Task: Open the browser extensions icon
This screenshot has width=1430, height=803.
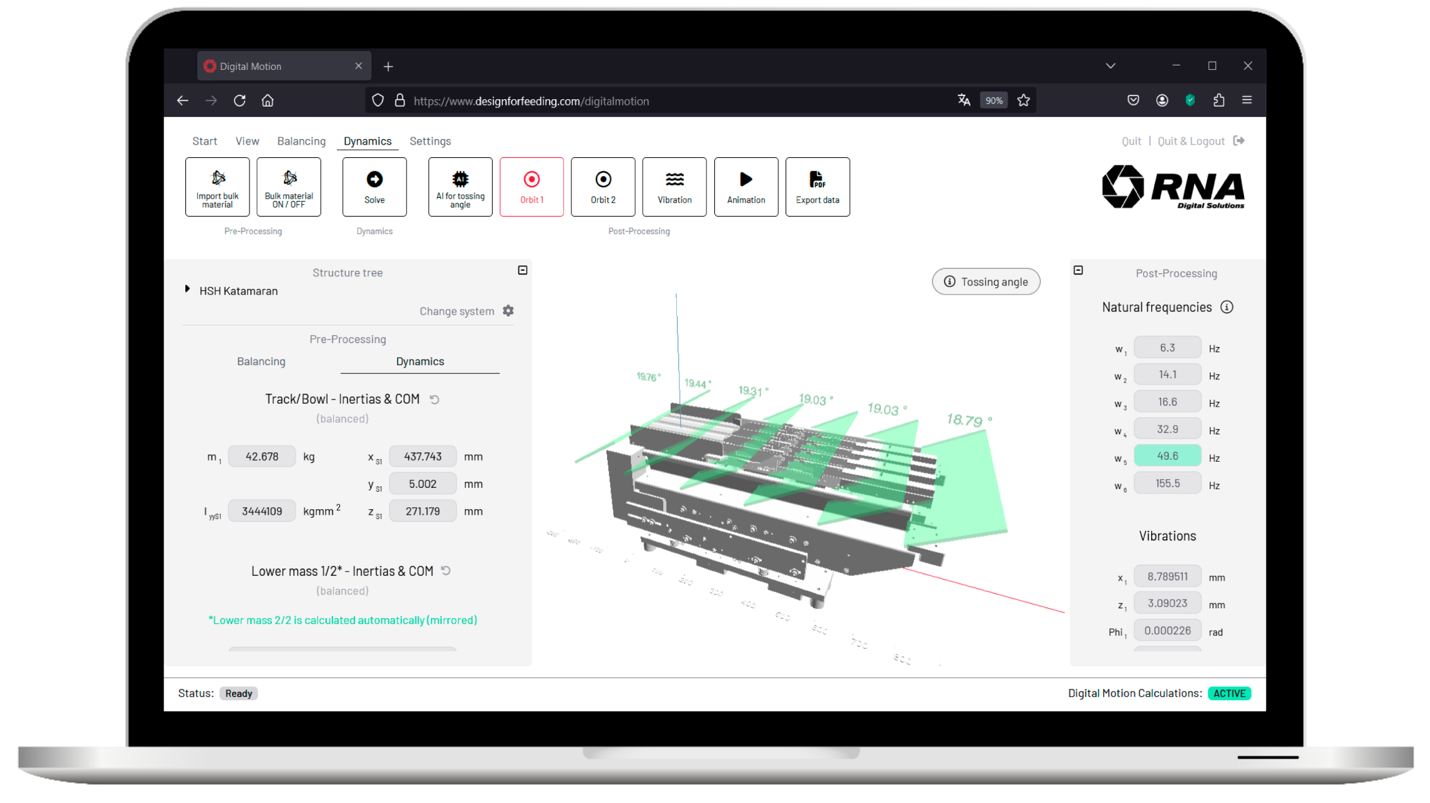Action: (1218, 100)
